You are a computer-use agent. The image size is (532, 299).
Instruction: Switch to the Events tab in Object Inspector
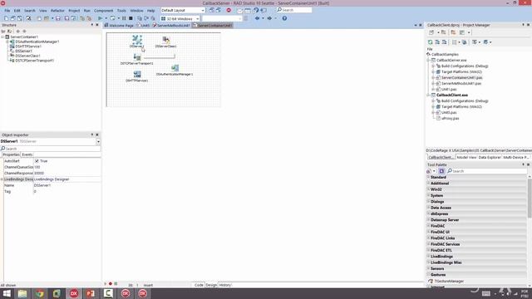click(x=27, y=154)
